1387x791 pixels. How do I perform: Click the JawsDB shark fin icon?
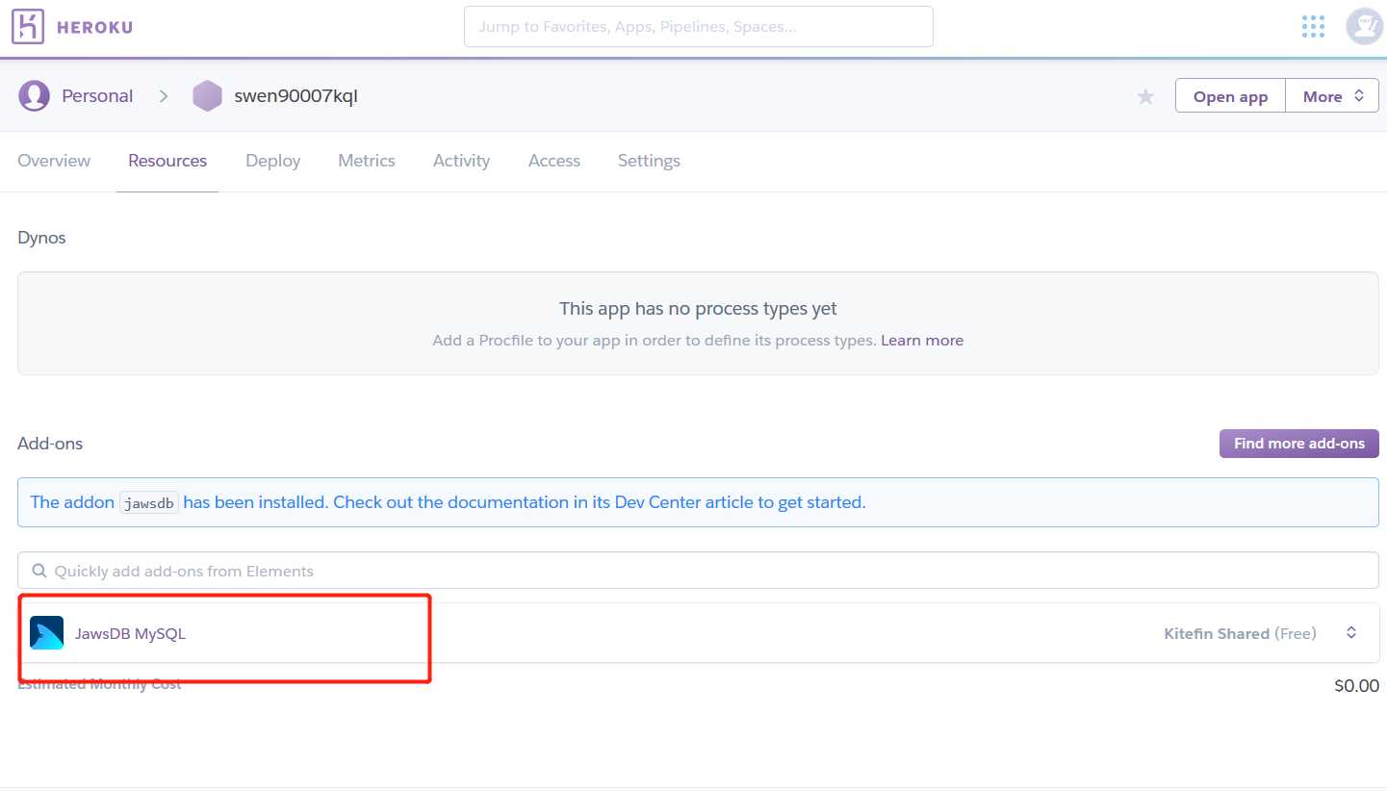[46, 633]
